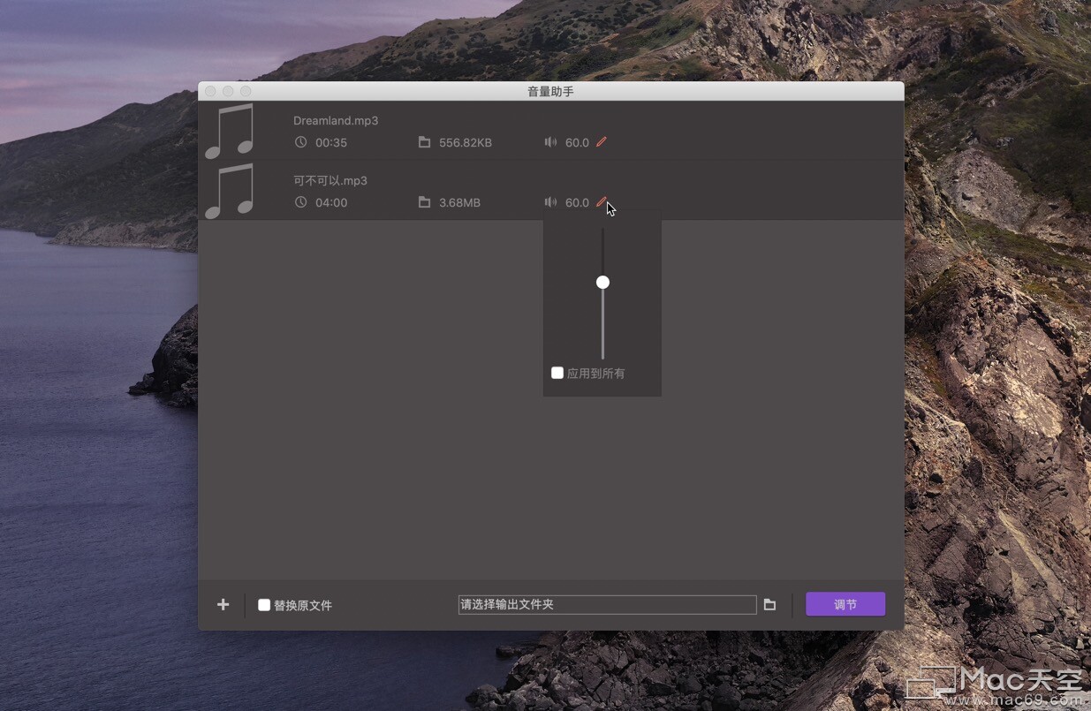1091x711 pixels.
Task: Select the Dreamland.mp3 file name
Action: [336, 121]
